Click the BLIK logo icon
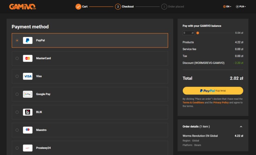 pyautogui.click(x=28, y=112)
